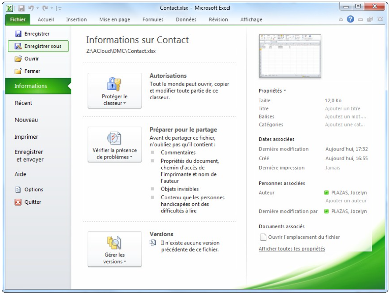This screenshot has height=295, width=391.
Task: Click the red Quitter icon
Action: click(x=18, y=202)
